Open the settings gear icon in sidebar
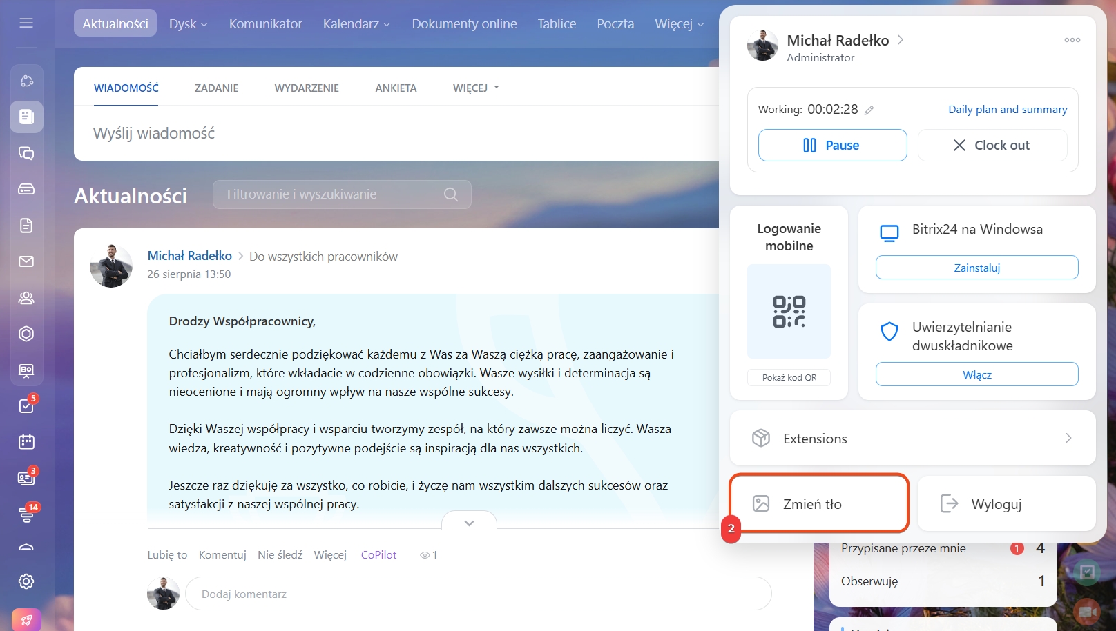Screen dimensions: 1116x631 click(26, 581)
